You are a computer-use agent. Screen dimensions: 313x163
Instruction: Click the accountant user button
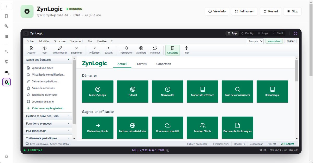(x=274, y=41)
